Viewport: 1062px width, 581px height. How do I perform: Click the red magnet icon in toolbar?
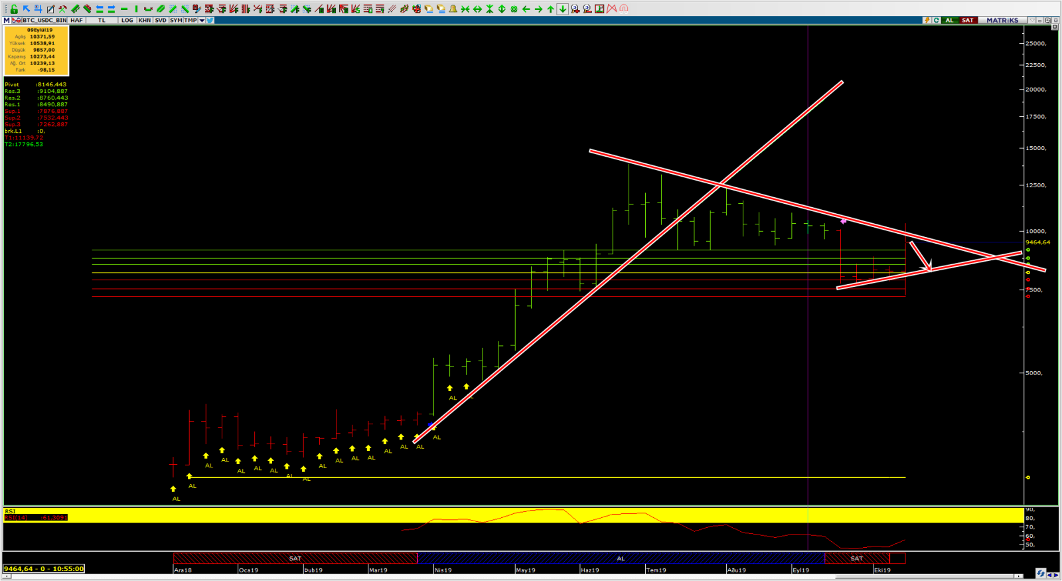(623, 9)
